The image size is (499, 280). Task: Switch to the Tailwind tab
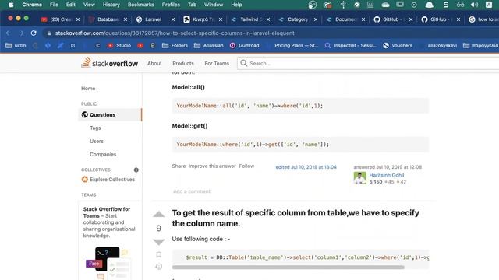pyautogui.click(x=247, y=19)
